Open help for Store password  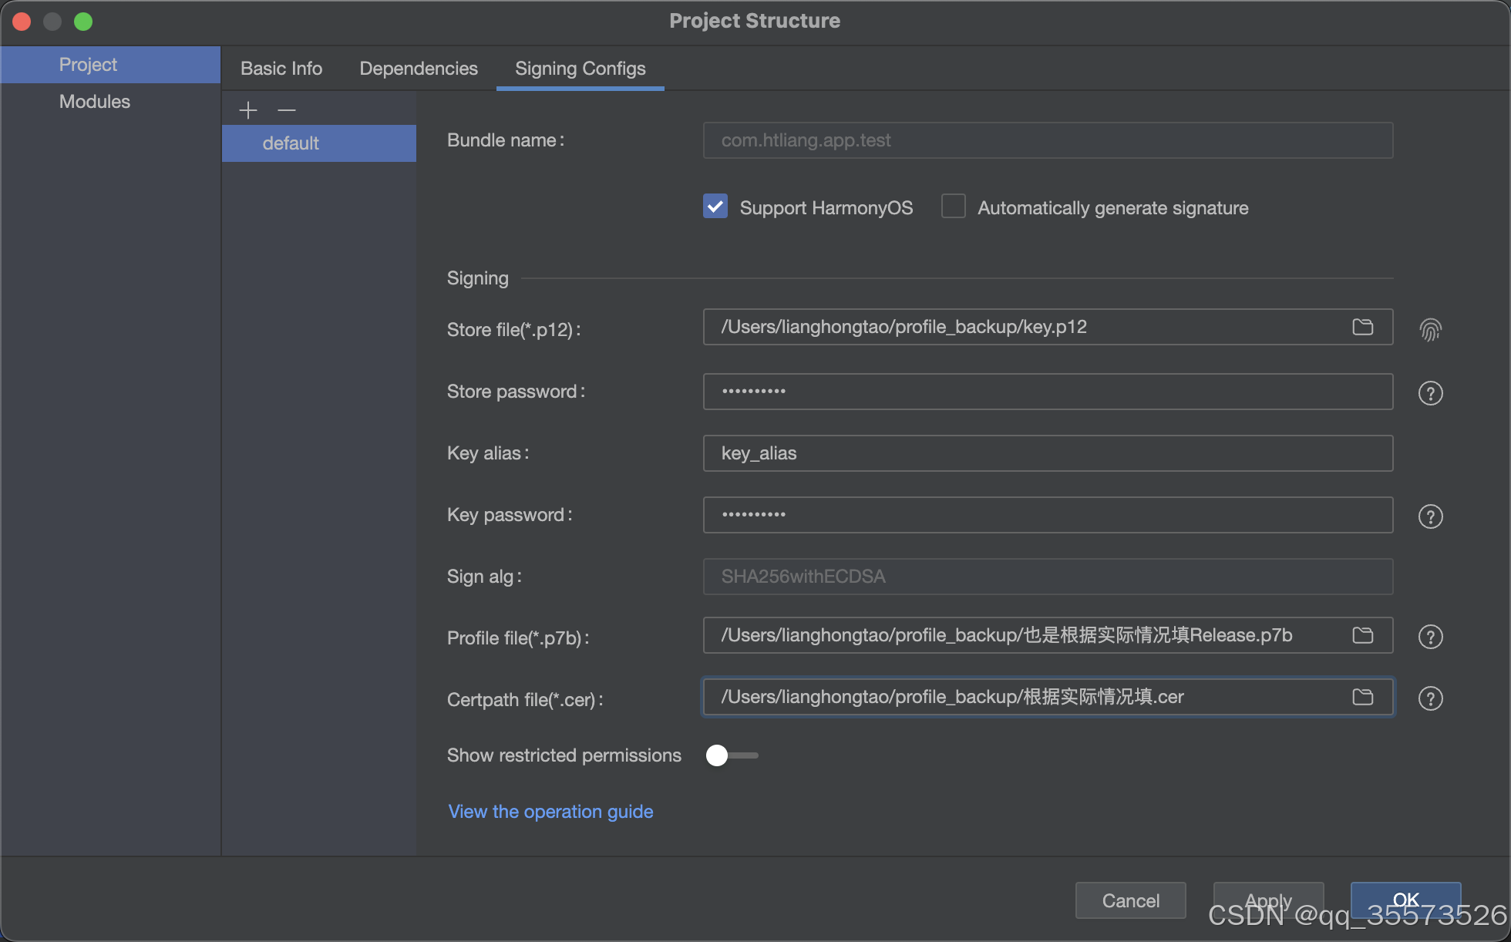click(1430, 393)
